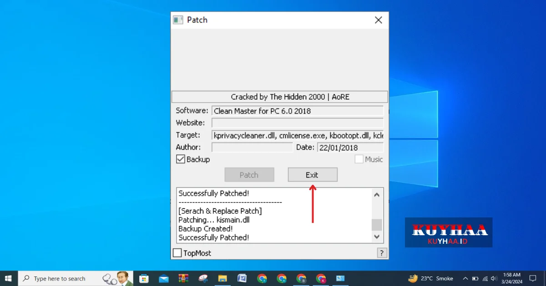Click the Exit button in Patch window
This screenshot has height=286, width=546.
[x=313, y=175]
